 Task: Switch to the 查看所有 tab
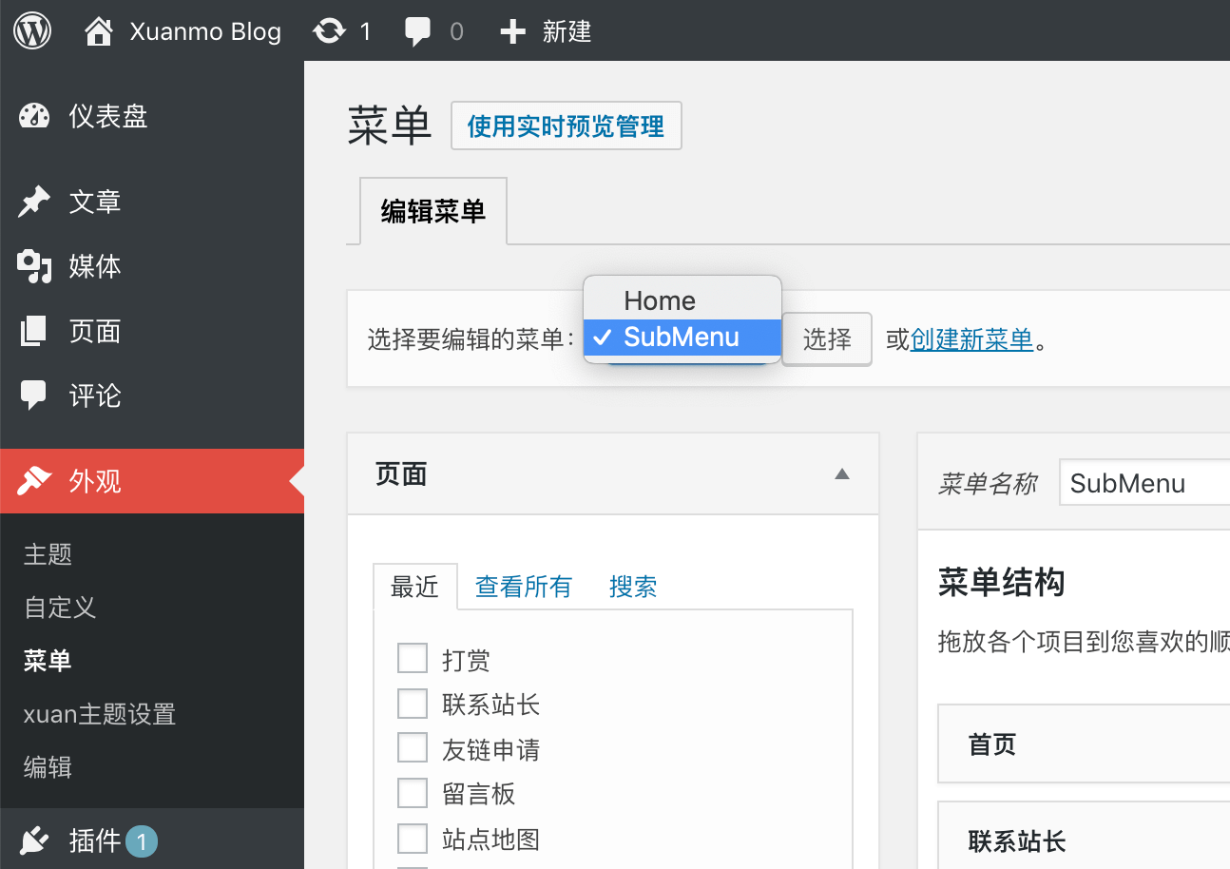coord(523,587)
